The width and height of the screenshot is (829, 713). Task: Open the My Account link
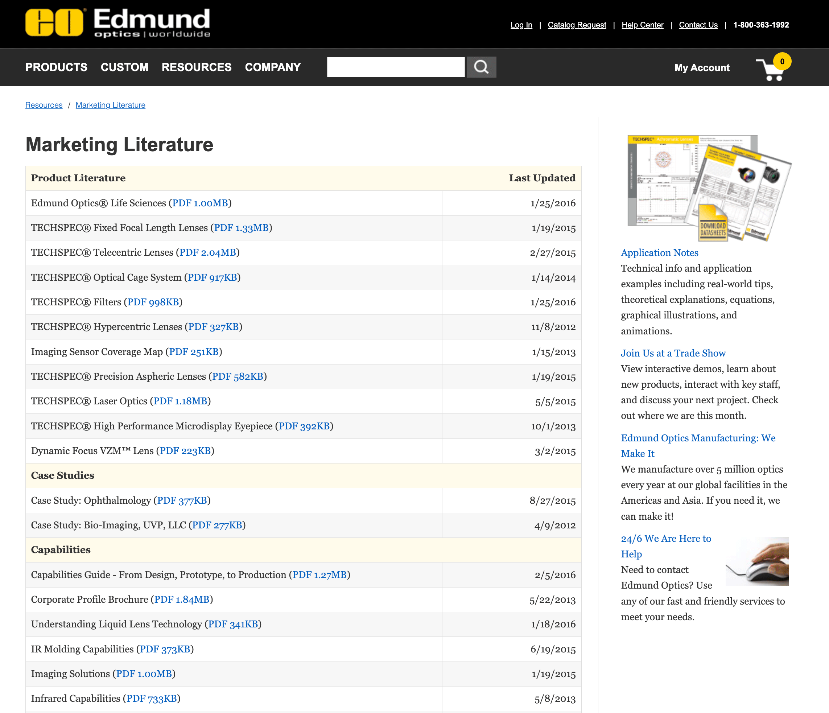pos(702,67)
